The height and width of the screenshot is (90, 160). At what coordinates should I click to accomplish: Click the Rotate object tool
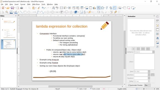(81, 12)
